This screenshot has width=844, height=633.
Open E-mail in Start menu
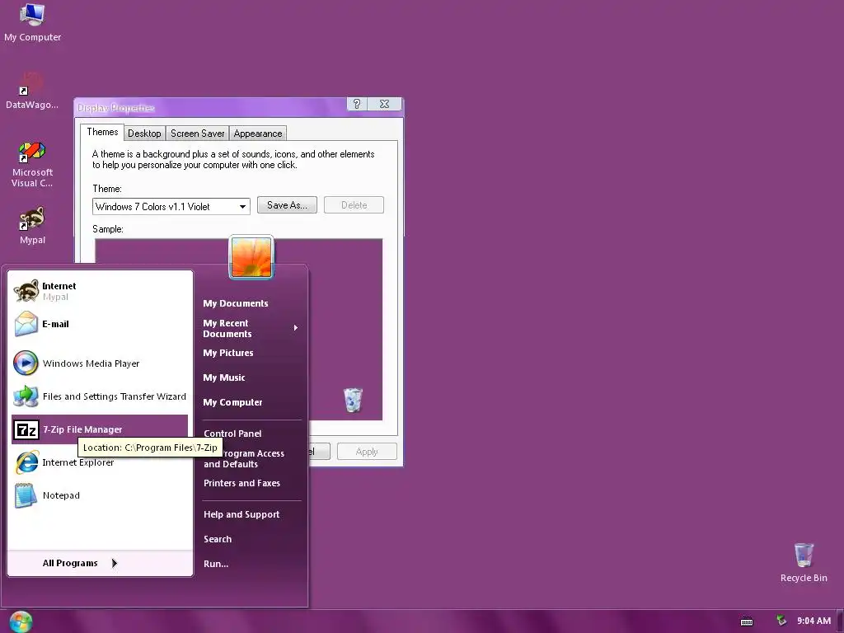100,324
